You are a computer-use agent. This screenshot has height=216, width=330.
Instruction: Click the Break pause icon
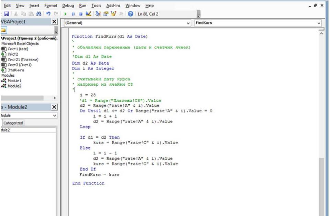tap(73, 14)
